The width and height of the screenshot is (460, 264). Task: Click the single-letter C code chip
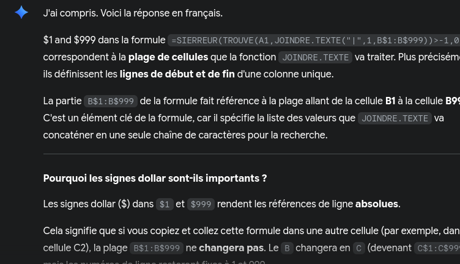[x=359, y=248]
